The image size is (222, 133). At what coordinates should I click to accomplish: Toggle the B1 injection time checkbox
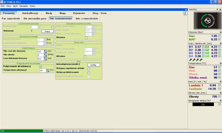click(x=203, y=47)
